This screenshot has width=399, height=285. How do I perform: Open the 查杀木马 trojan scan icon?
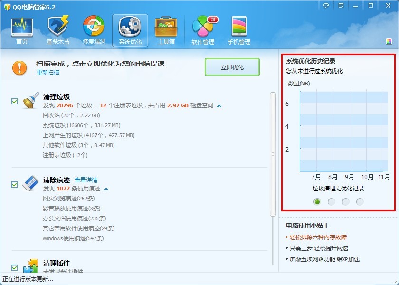tap(58, 26)
